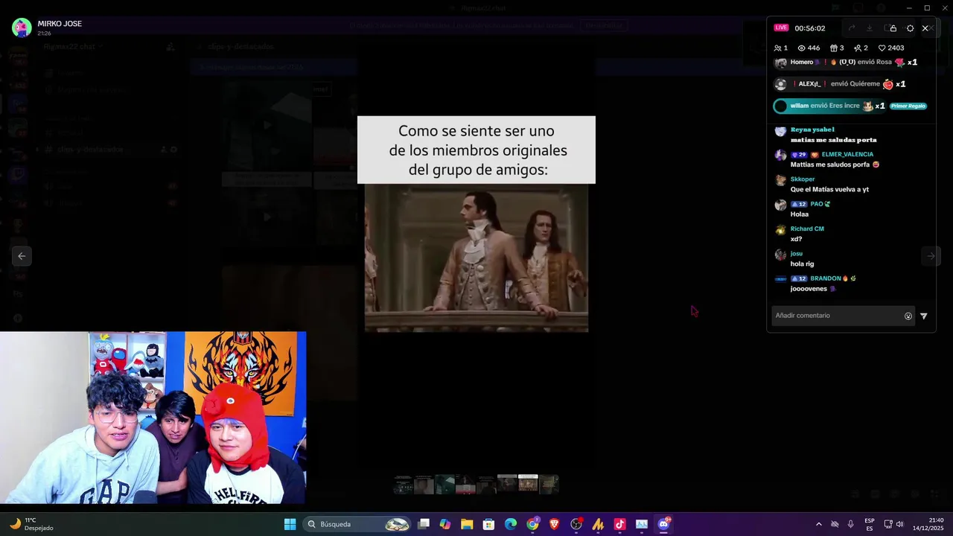Click BRANDON username in chat
Image resolution: width=953 pixels, height=536 pixels.
click(826, 278)
